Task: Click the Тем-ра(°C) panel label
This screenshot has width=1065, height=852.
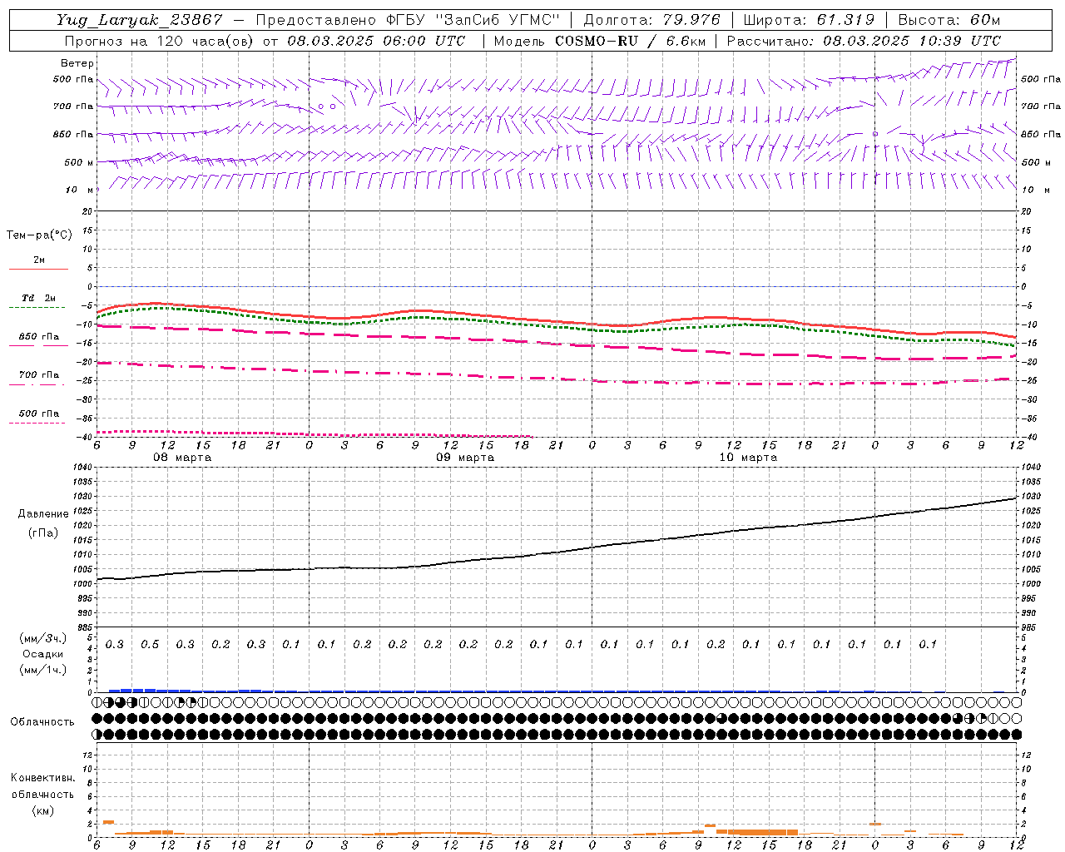Action: pos(39,235)
